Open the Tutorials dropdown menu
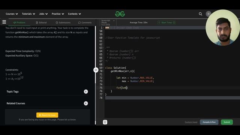 click(28, 14)
